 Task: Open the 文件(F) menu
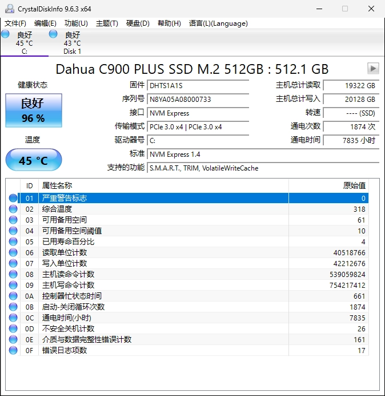pos(15,23)
